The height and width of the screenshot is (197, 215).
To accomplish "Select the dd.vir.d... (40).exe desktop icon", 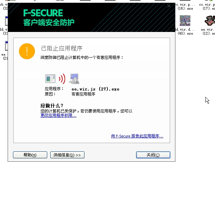I will 185,25.
